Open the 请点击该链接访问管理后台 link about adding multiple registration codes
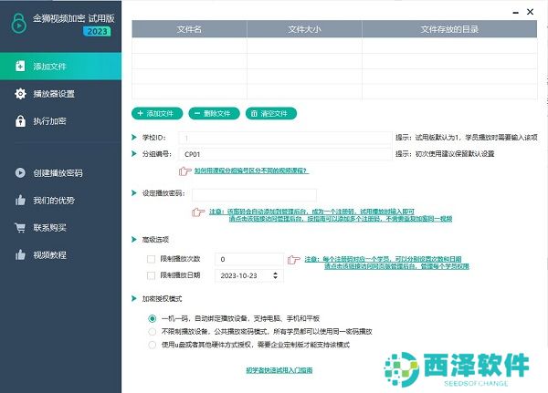The width and height of the screenshot is (548, 393). [x=341, y=219]
